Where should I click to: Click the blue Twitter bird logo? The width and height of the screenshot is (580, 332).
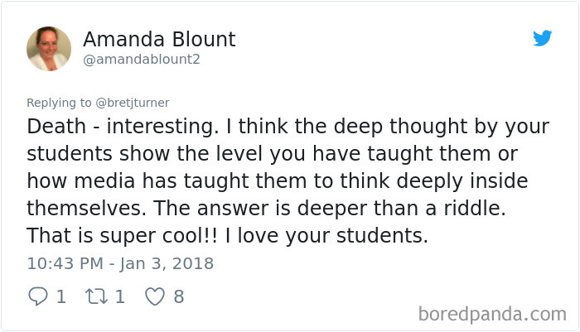click(542, 38)
